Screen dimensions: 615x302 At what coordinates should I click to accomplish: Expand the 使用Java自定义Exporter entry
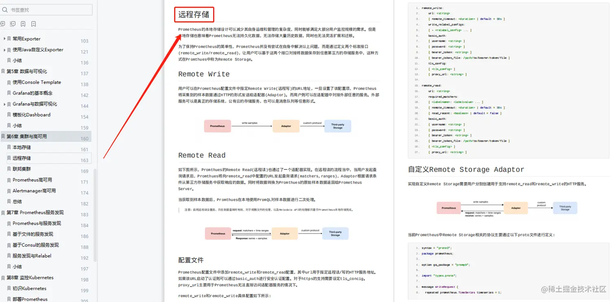(x=4, y=50)
